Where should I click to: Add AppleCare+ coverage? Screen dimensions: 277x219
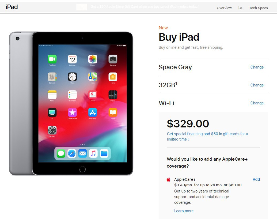click(x=256, y=179)
